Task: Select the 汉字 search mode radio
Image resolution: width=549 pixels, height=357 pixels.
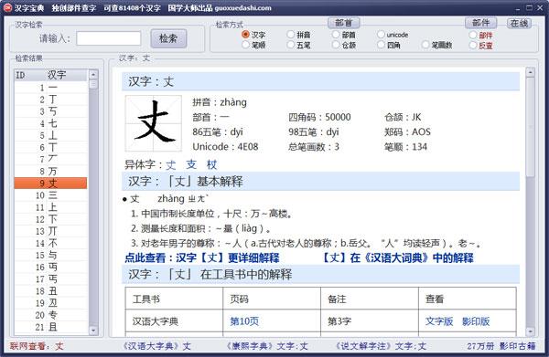Action: [246, 34]
